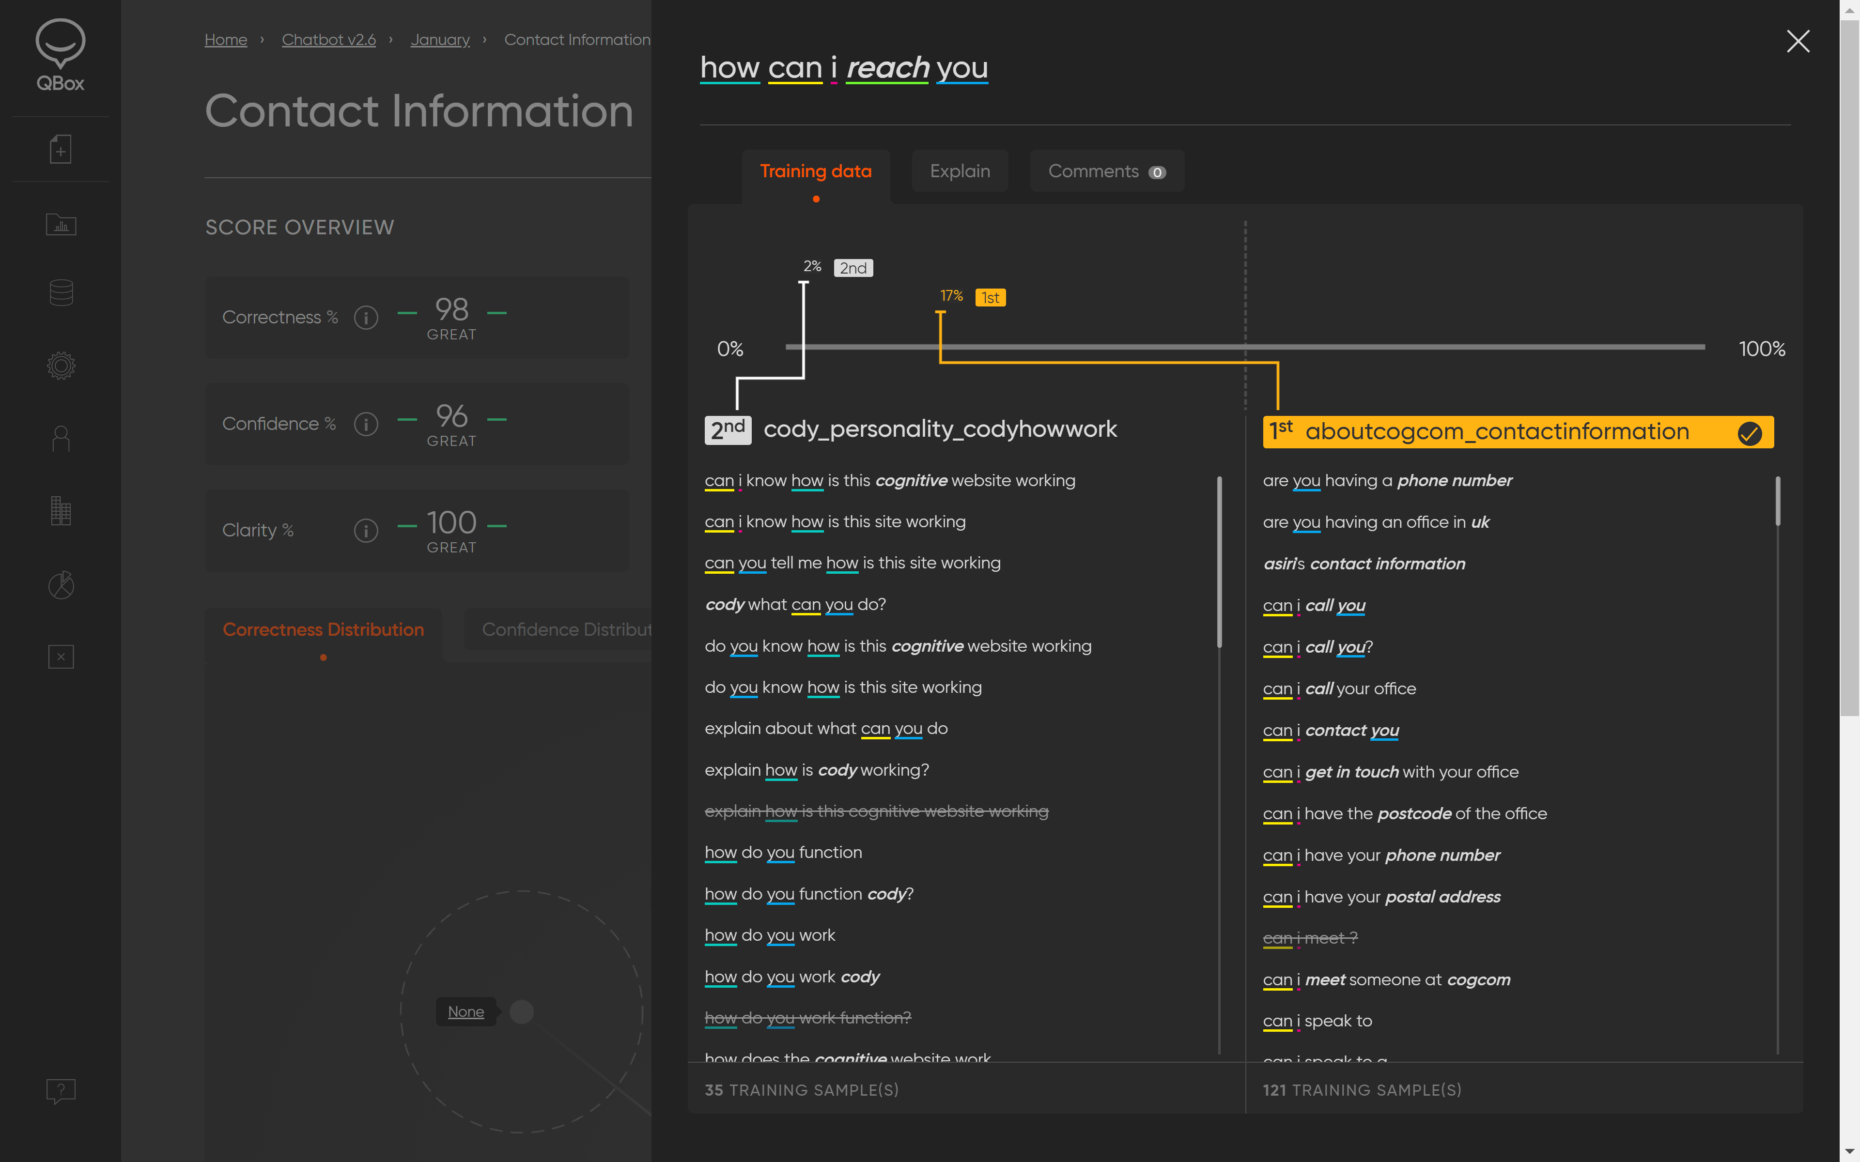Click the building icon in sidebar
This screenshot has height=1162, width=1860.
[x=61, y=511]
